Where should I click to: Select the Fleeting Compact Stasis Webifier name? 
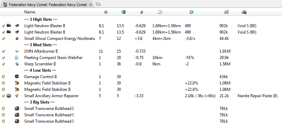(x=54, y=58)
